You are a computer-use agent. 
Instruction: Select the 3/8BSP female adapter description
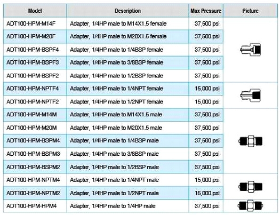click(117, 62)
